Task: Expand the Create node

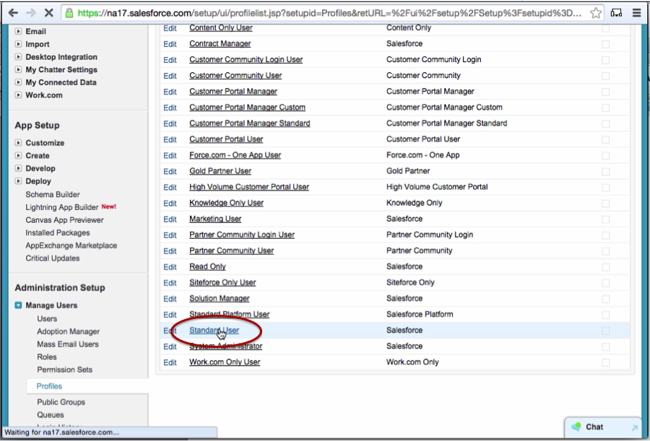Action: click(18, 155)
